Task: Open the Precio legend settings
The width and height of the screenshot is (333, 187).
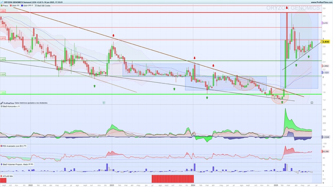Action: click(4, 5)
